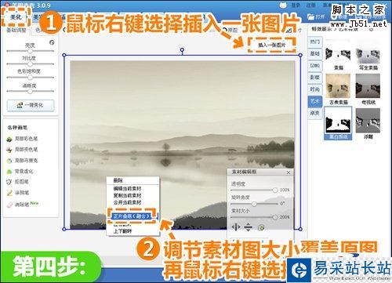
Task: Adjust the 清晰度 sharpness slider
Action: click(x=30, y=91)
